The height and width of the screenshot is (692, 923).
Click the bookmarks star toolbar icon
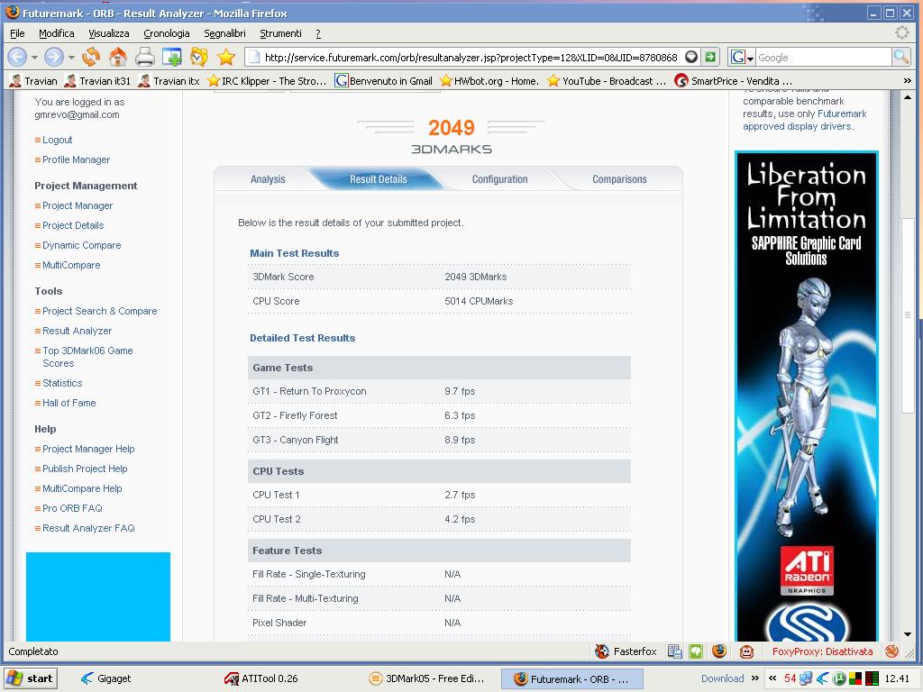(x=226, y=57)
